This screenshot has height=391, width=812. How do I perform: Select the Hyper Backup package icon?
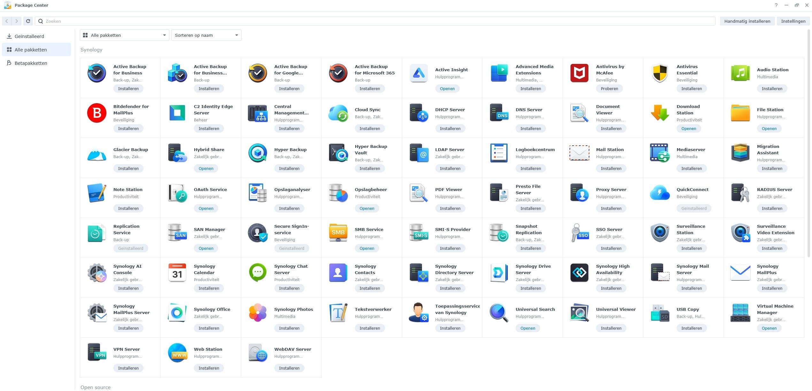[257, 153]
